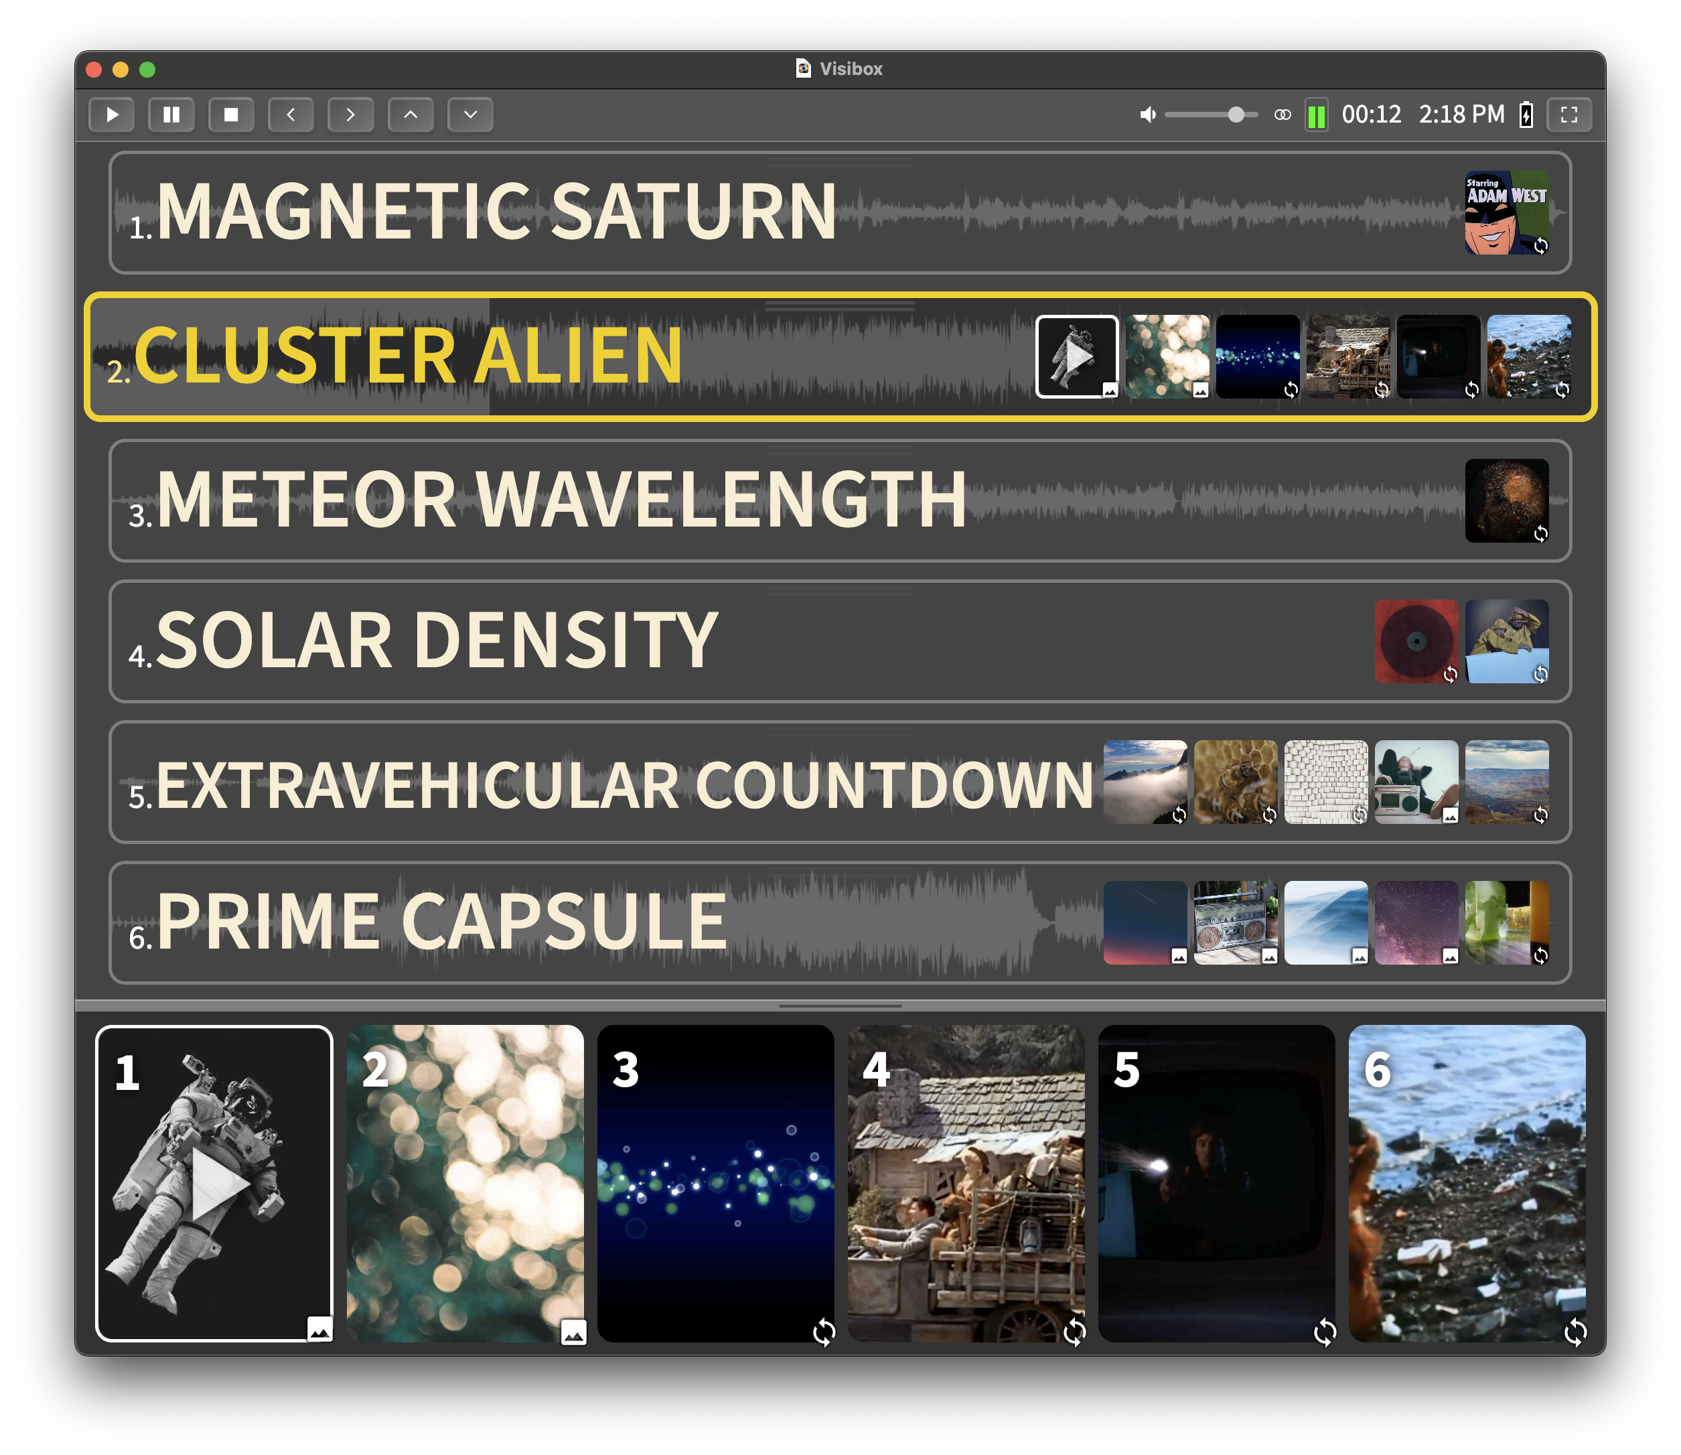Click the previous track arrow icon
This screenshot has width=1681, height=1455.
[x=291, y=115]
